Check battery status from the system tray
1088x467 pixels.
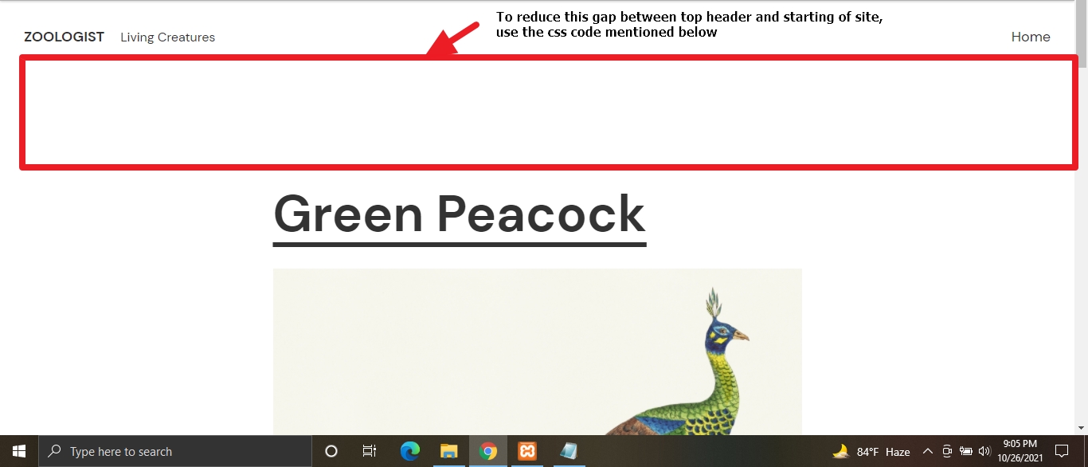pos(966,451)
